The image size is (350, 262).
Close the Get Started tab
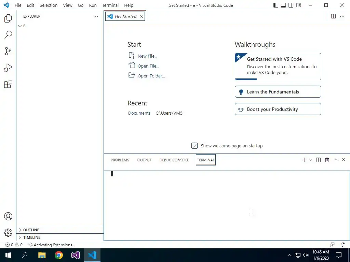141,16
